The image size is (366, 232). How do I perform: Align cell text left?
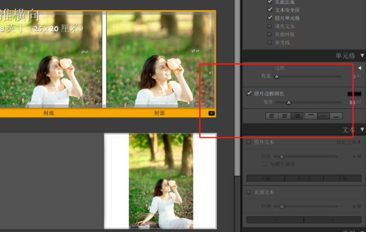point(272,116)
